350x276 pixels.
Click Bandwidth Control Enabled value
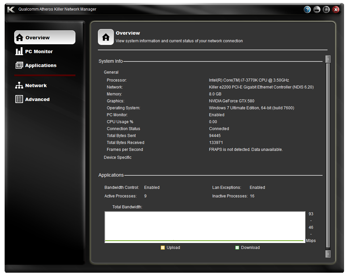pos(152,187)
